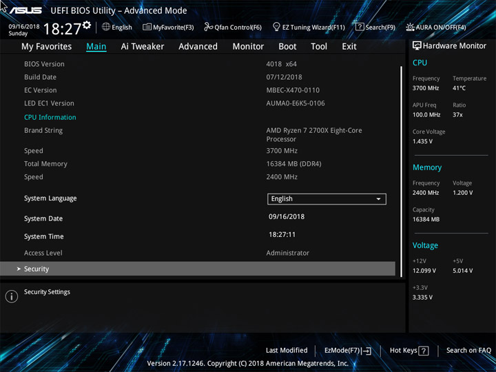Screen dimensions: 496x372
Task: Expand the Security submenu arrow
Action: [x=19, y=269]
